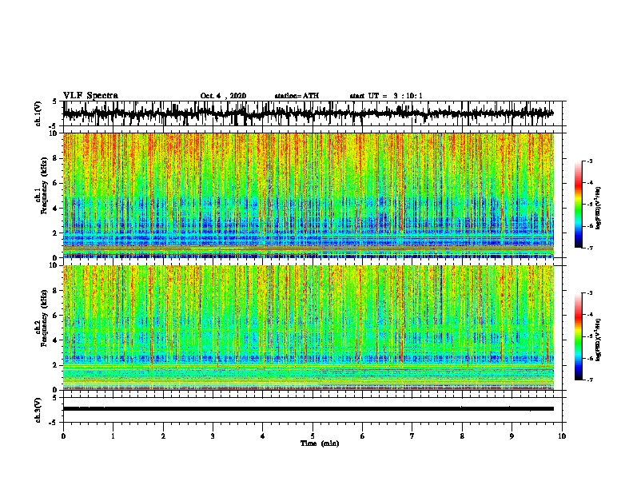This screenshot has height=489, width=633.
Task: Click the ch.2 colorbar log(PSD) label
Action: (599, 340)
